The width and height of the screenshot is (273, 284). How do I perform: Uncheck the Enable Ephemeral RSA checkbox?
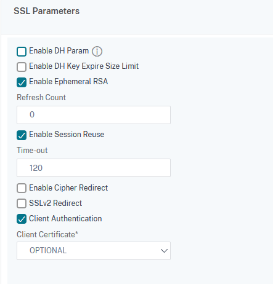[x=22, y=82]
